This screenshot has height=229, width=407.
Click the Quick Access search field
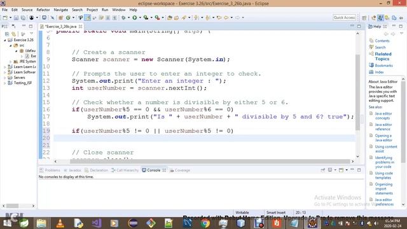[x=344, y=18]
